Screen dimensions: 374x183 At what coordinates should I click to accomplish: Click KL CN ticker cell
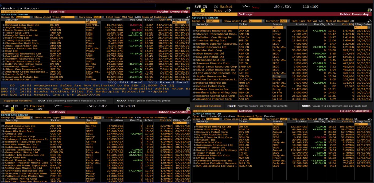coord(67,25)
